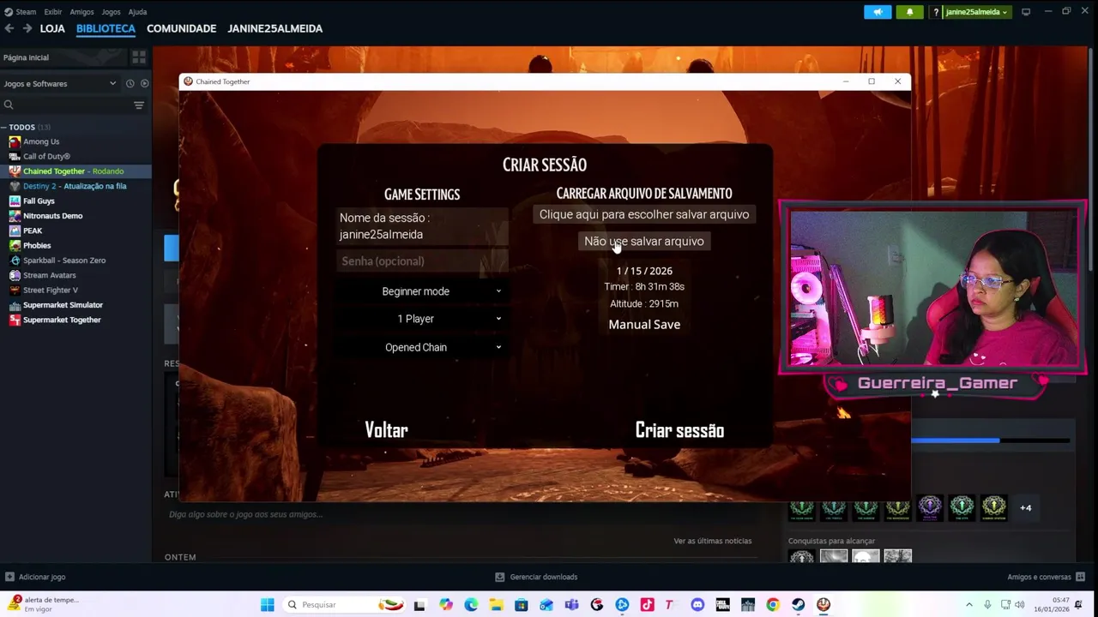Click the Nome da sessão field

pyautogui.click(x=422, y=226)
